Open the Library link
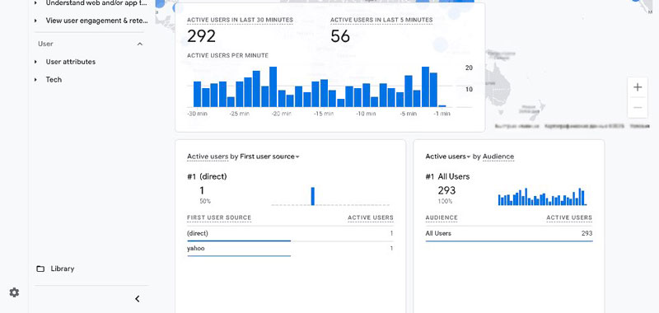 63,269
